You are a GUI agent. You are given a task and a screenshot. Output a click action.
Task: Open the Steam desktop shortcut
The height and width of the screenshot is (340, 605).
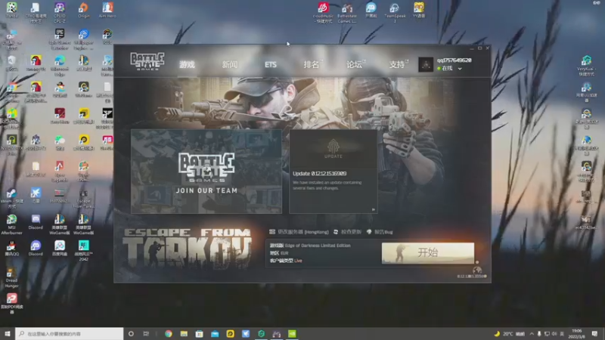tap(11, 199)
